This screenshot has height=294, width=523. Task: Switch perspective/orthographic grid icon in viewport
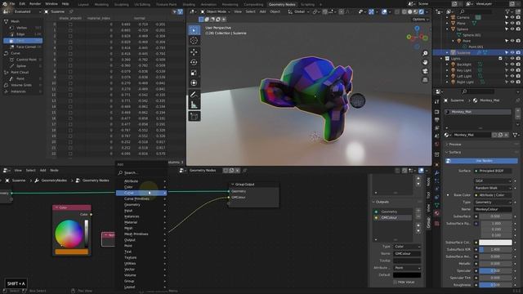click(x=425, y=80)
